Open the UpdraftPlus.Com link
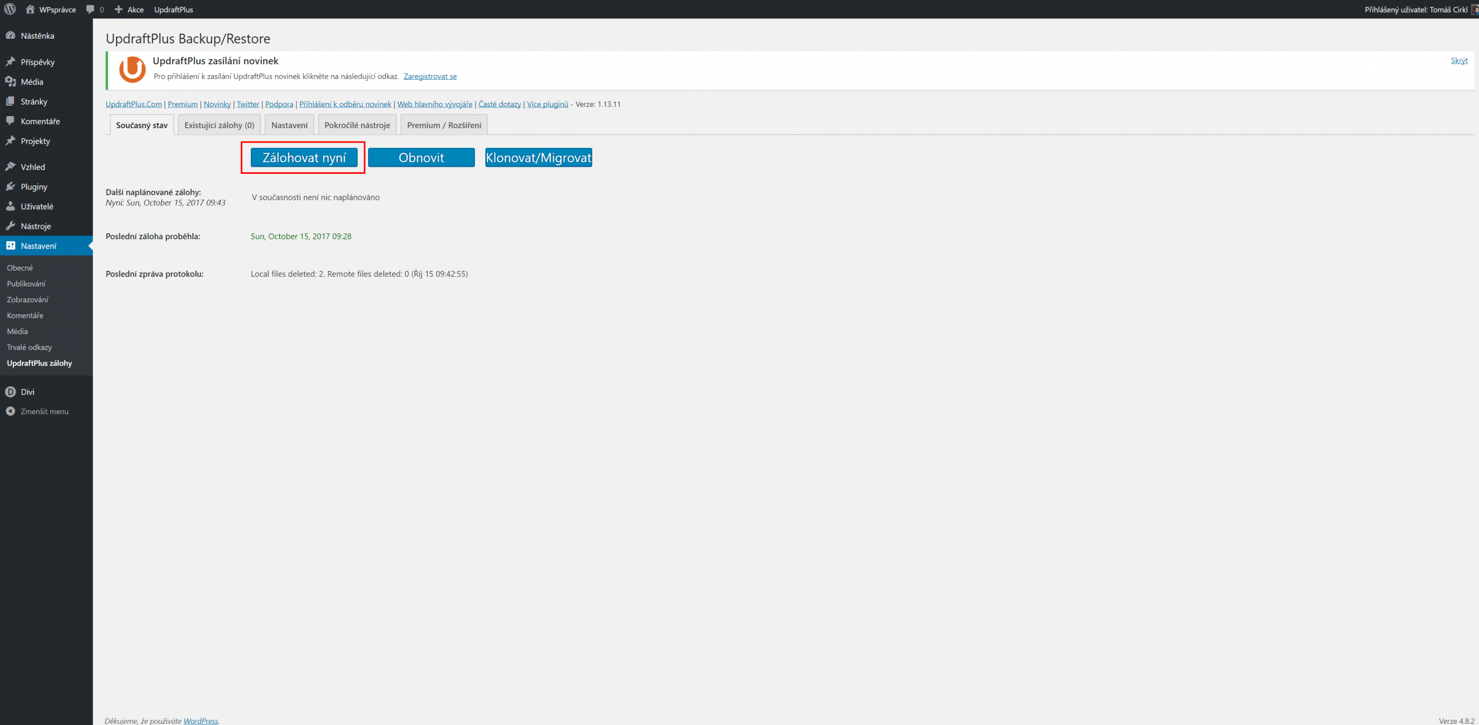1479x725 pixels. [x=133, y=104]
